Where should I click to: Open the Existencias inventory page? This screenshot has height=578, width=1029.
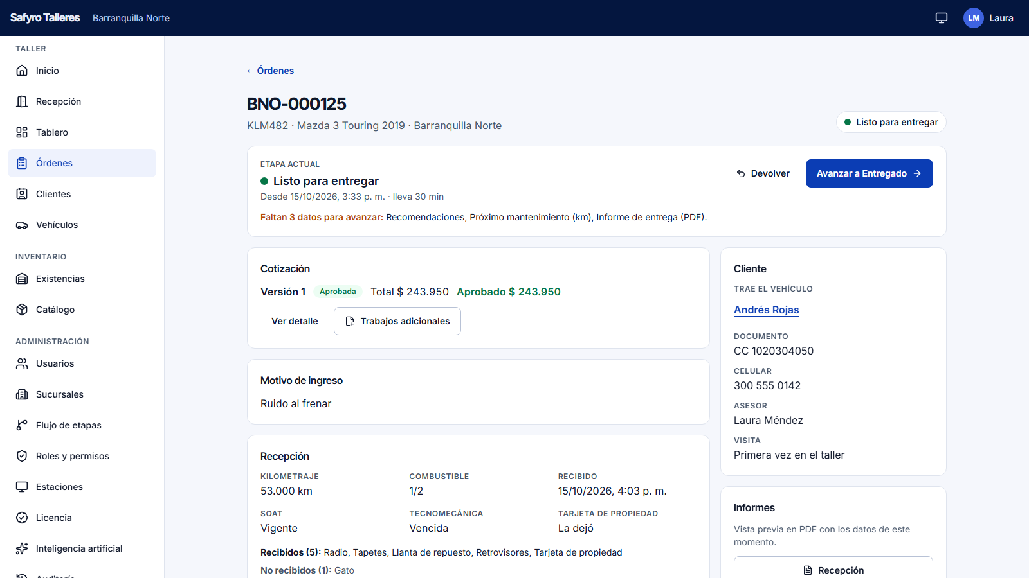82,279
